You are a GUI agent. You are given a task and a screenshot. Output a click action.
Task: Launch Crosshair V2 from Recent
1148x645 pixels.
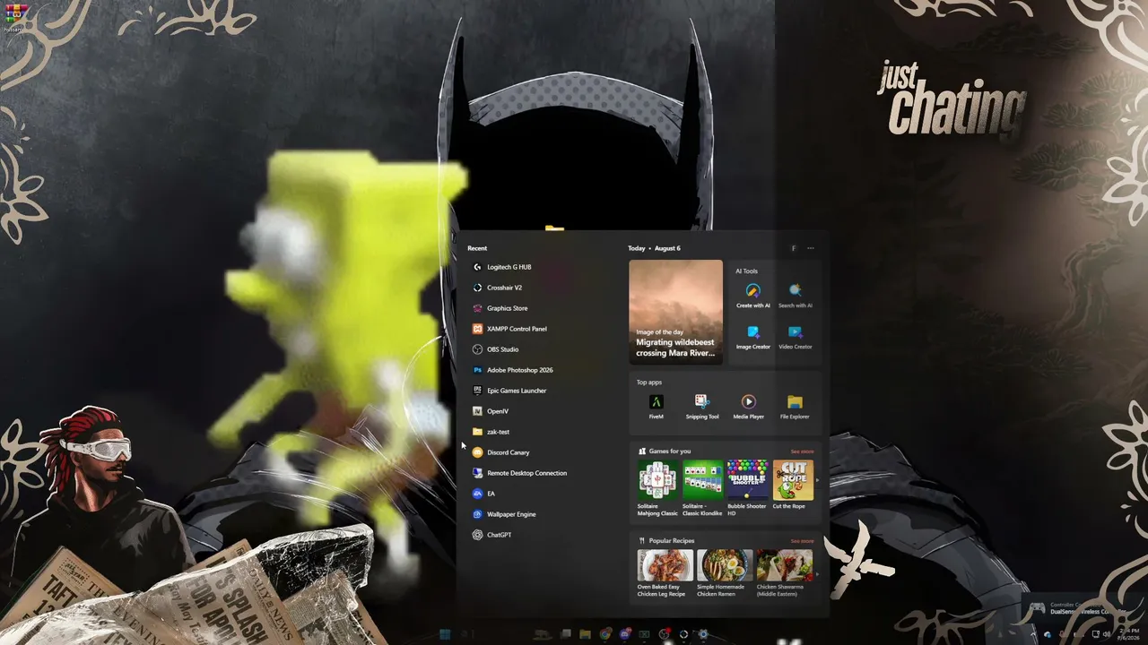pos(498,288)
